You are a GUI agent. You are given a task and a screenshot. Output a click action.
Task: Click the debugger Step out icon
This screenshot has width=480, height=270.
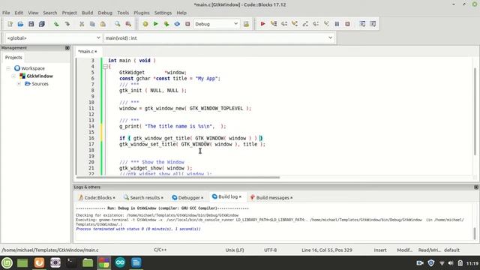[305, 24]
